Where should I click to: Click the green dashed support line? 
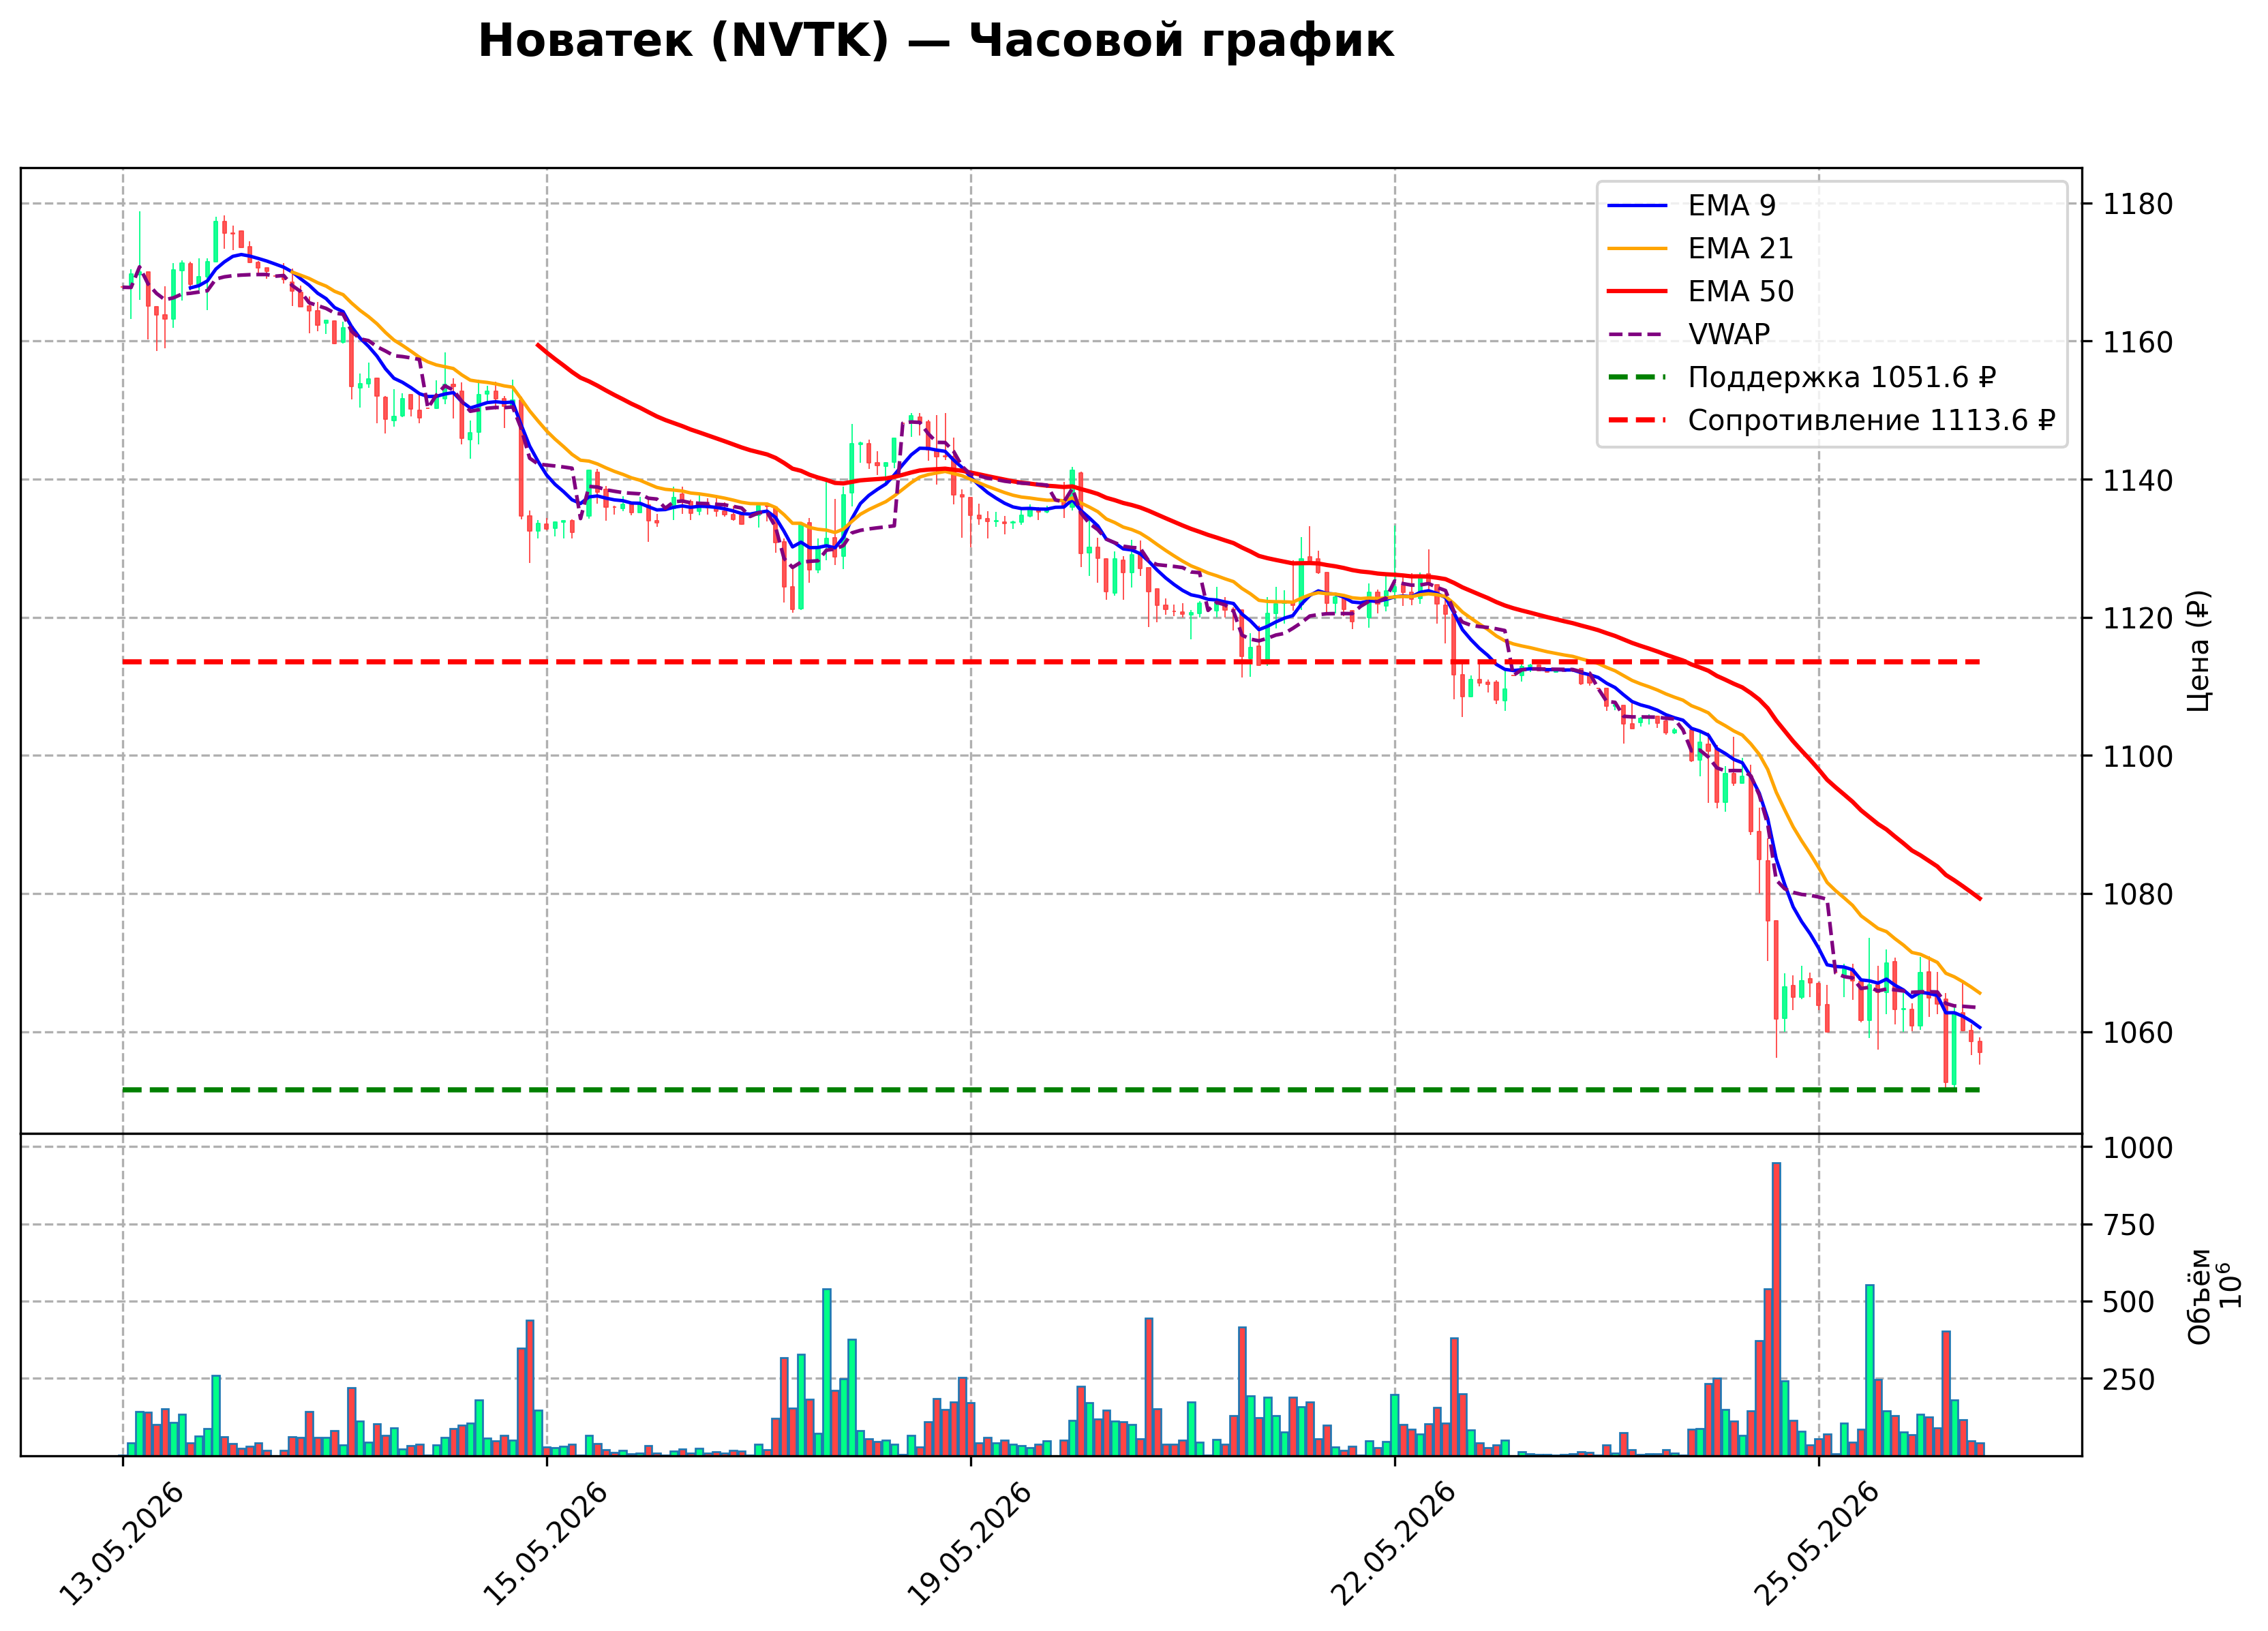click(1051, 1090)
